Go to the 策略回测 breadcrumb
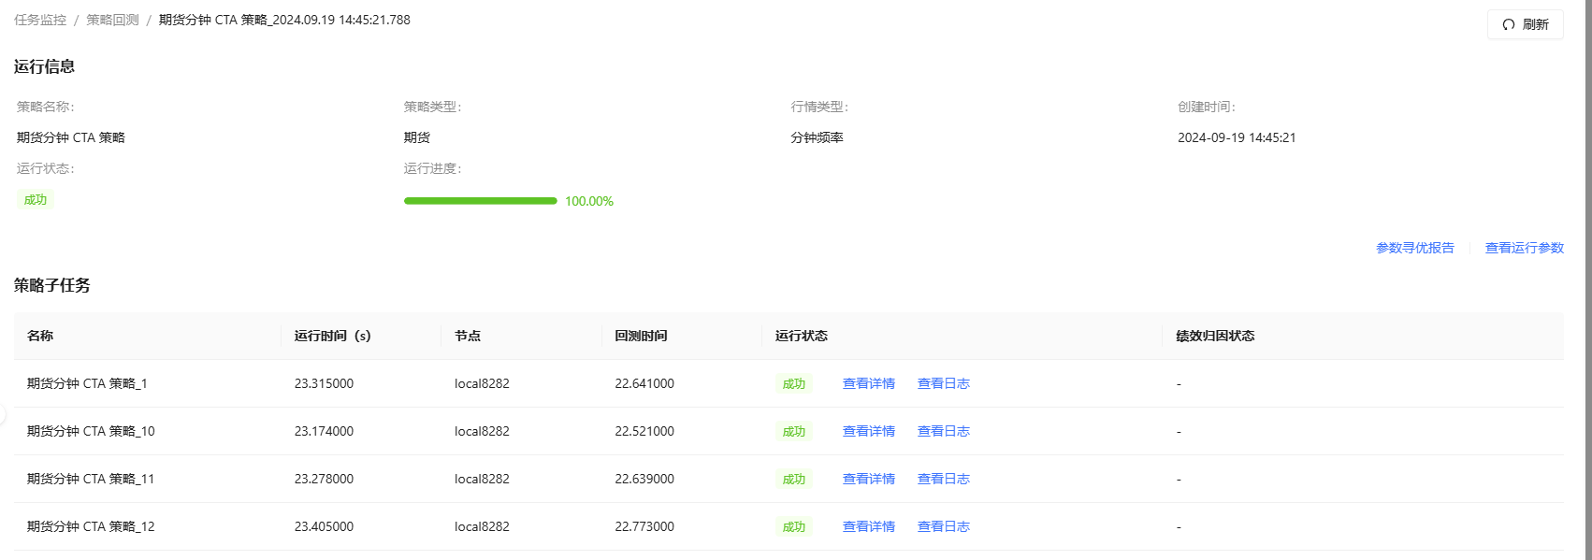Viewport: 1592px width, 560px height. click(112, 20)
